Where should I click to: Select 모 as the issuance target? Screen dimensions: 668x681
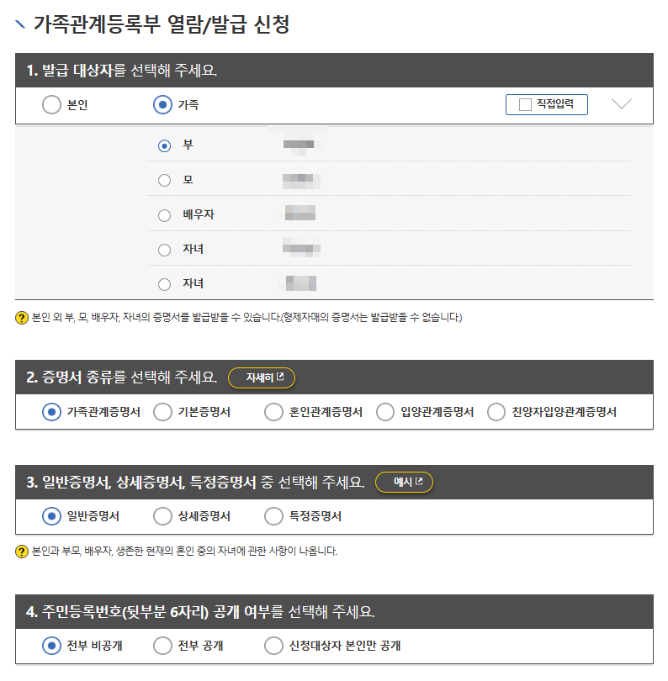167,180
